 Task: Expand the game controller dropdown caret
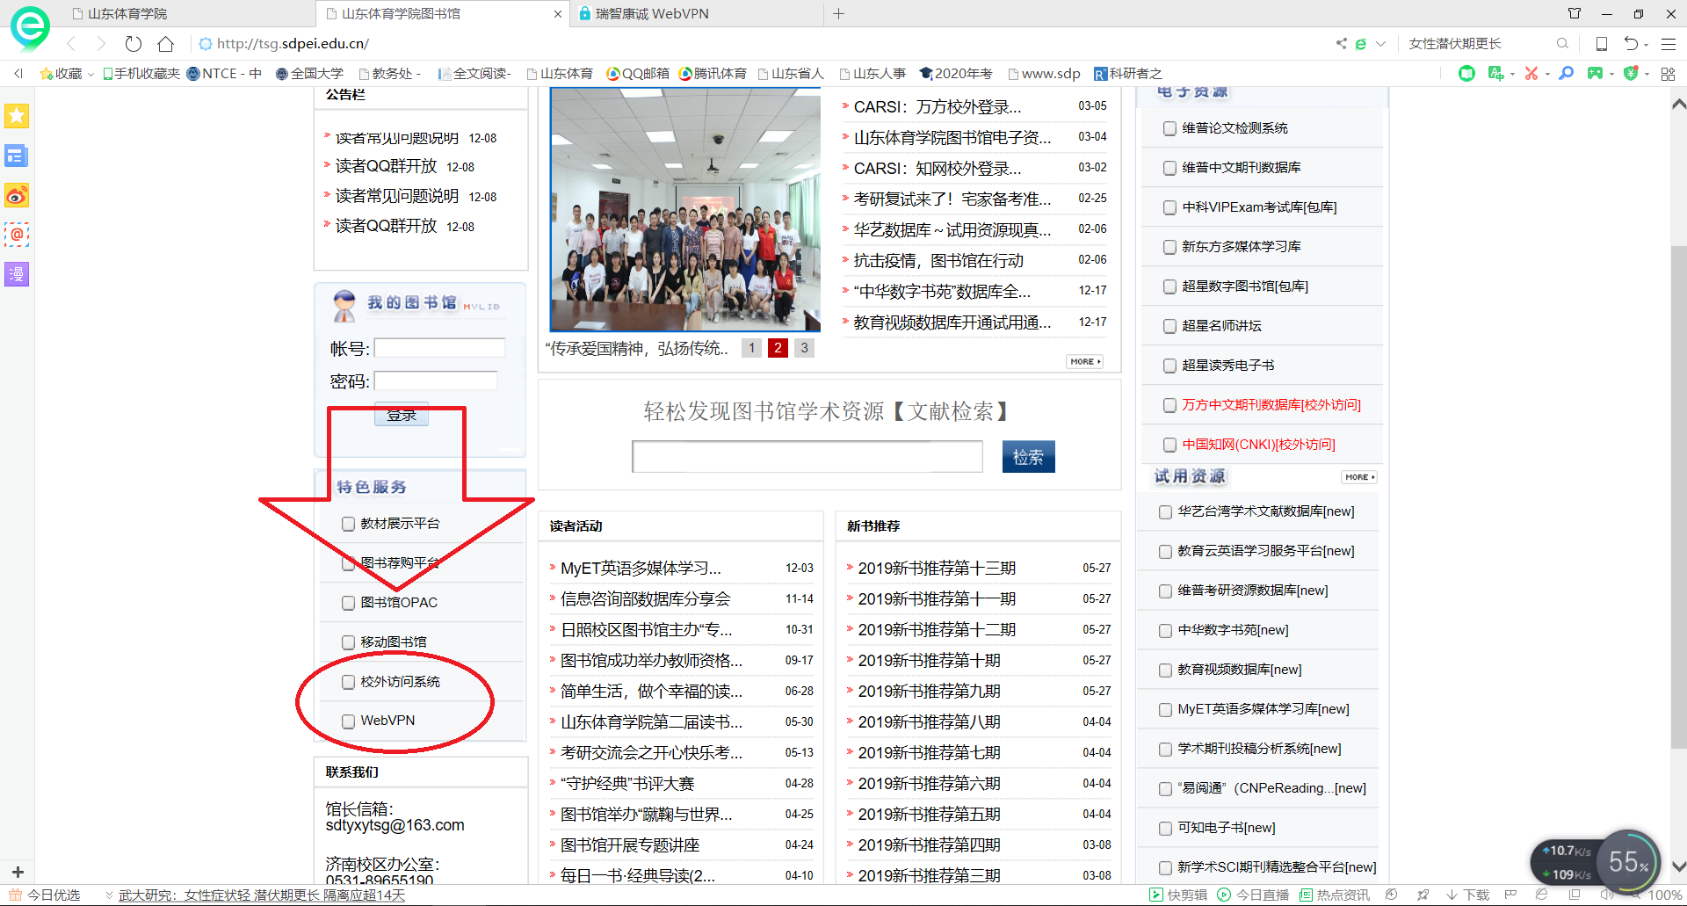click(1611, 74)
